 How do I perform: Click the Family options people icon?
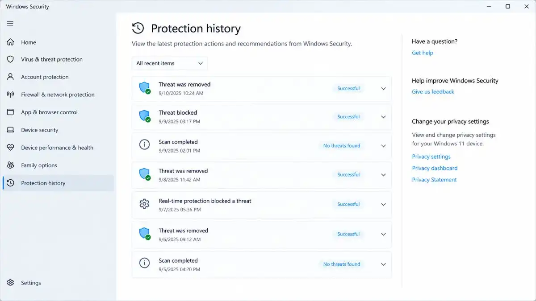(11, 165)
